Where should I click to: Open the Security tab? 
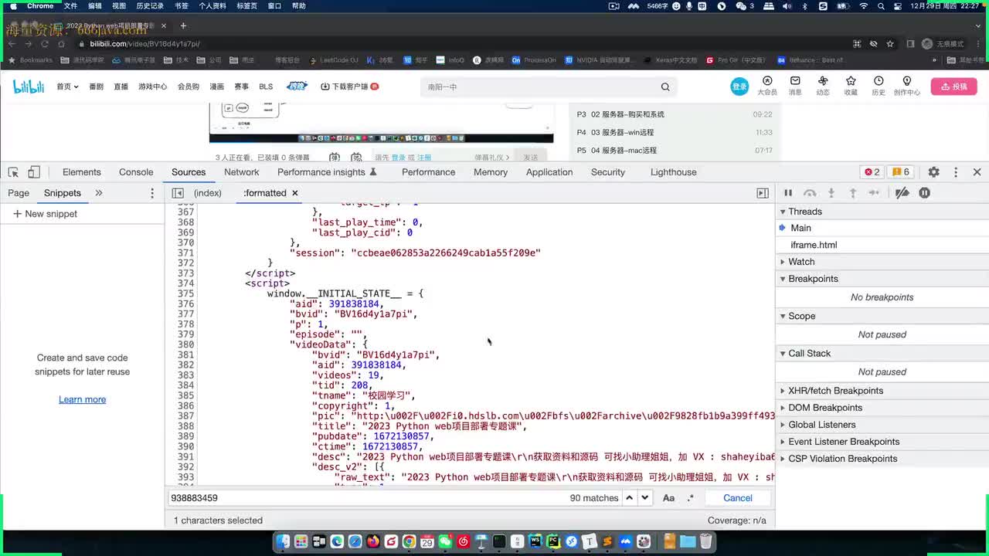pos(608,172)
